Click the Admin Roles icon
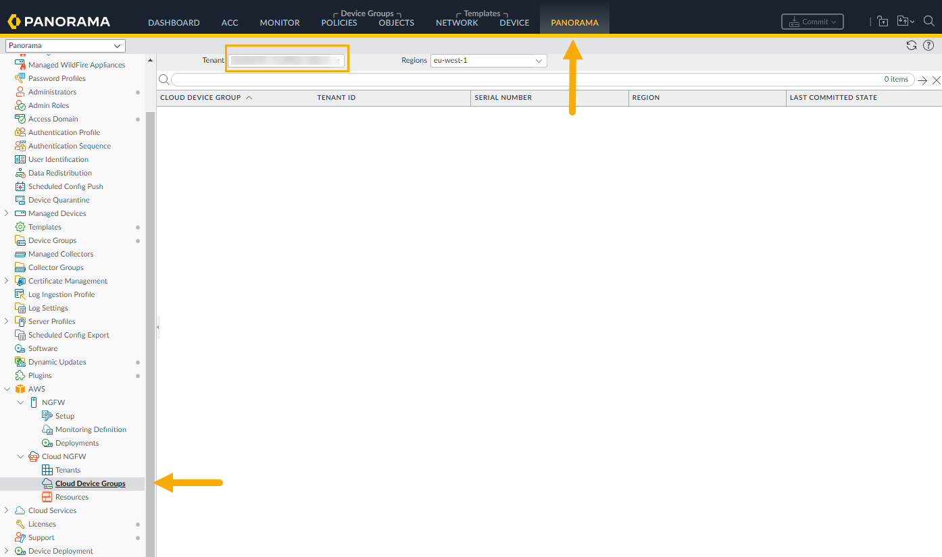This screenshot has width=942, height=557. [20, 105]
